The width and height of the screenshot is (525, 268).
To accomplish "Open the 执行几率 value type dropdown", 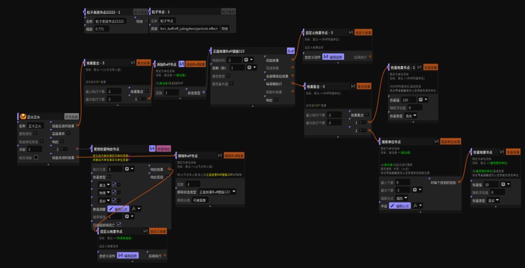I will pyautogui.click(x=129, y=169).
